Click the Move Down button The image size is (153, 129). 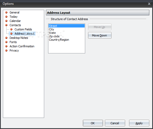click(100, 35)
